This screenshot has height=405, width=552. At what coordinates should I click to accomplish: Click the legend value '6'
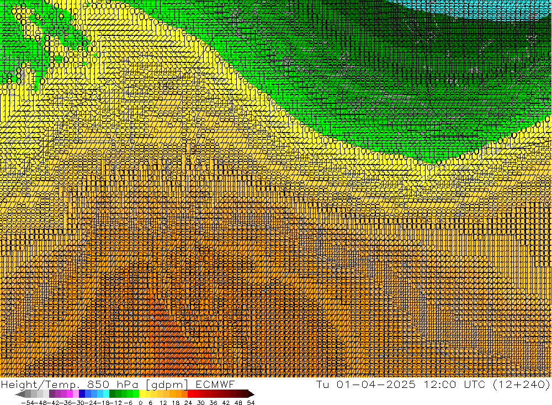click(x=151, y=403)
